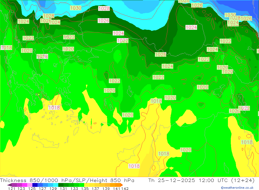Pick the brightest lime green legend swatch
This screenshot has height=190, width=259.
[82, 185]
